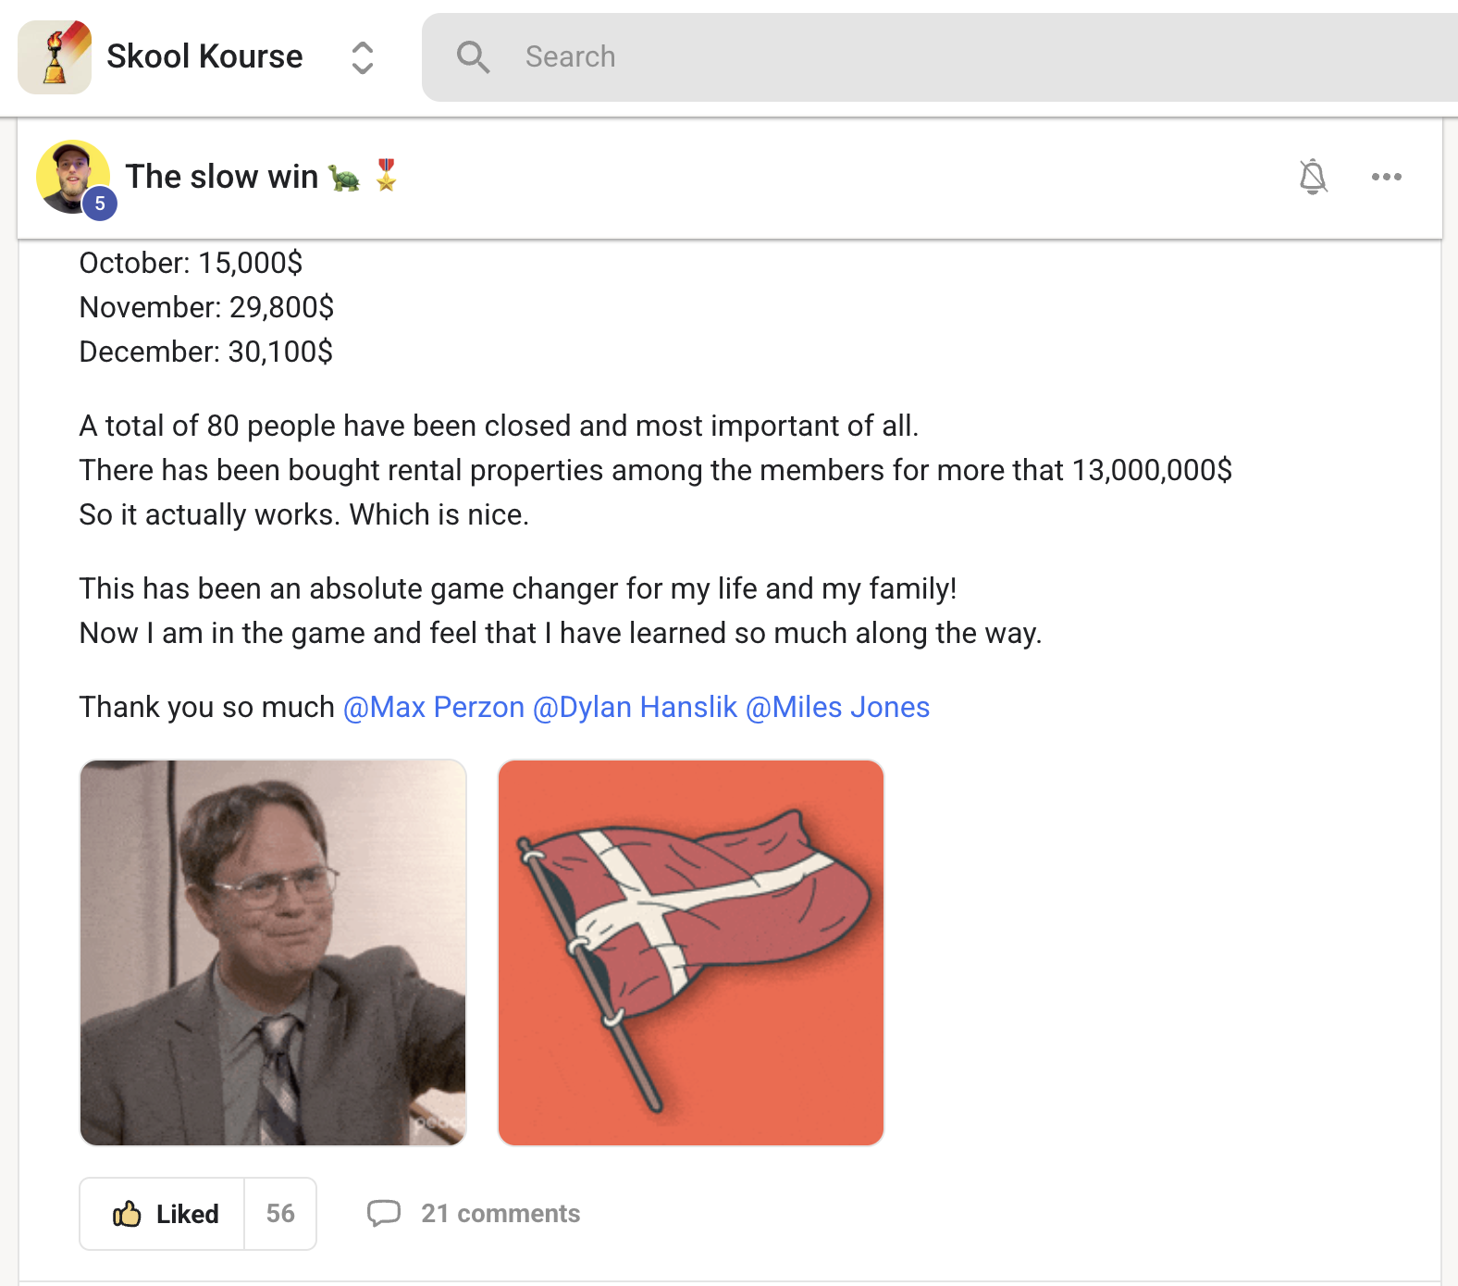Open the Danish flag image thumbnail
The width and height of the screenshot is (1458, 1286).
pyautogui.click(x=691, y=953)
